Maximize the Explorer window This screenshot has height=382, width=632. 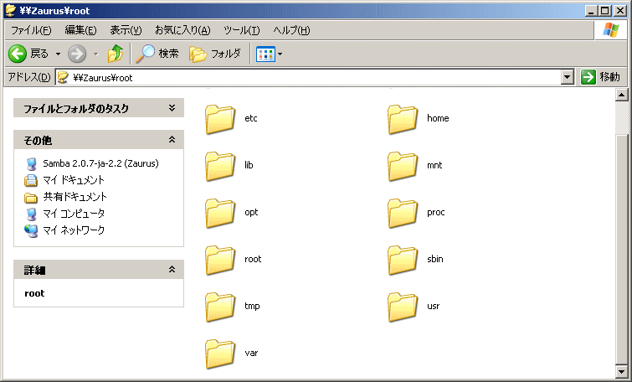[x=605, y=11]
